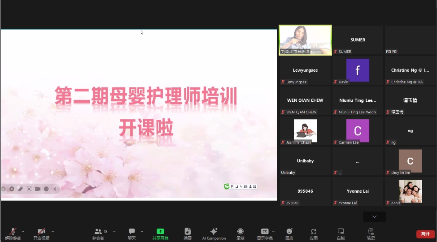
Task: Open the participants panel (参会者)
Action: [x=98, y=232]
